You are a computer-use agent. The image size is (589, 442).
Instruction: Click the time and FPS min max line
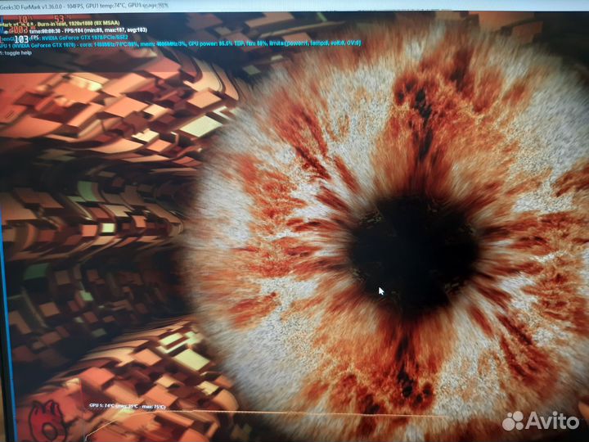point(88,30)
